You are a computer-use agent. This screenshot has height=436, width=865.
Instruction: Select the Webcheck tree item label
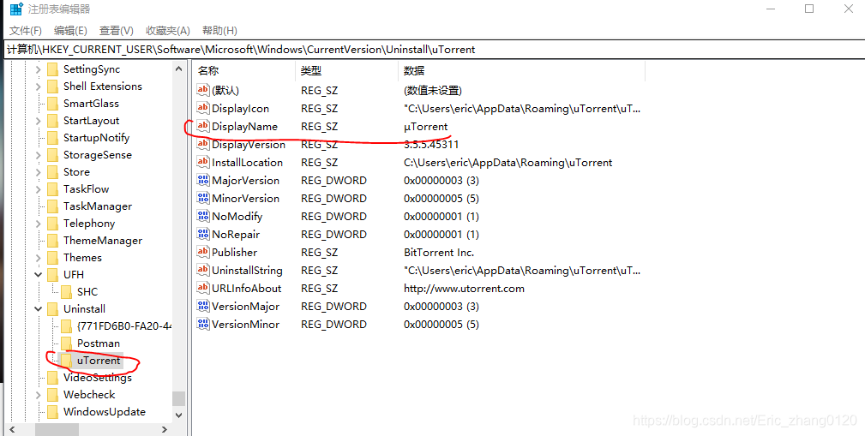[x=89, y=395]
